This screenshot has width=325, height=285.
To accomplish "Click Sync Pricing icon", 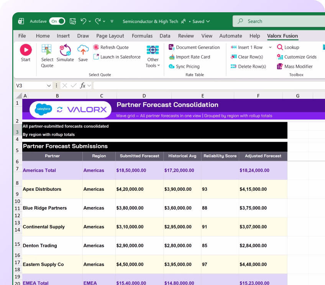I will [x=172, y=66].
